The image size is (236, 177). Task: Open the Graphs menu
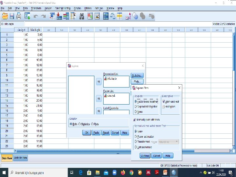pyautogui.click(x=77, y=8)
